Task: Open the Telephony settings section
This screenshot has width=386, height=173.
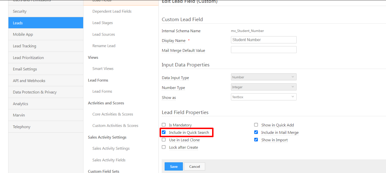Action: coord(22,127)
